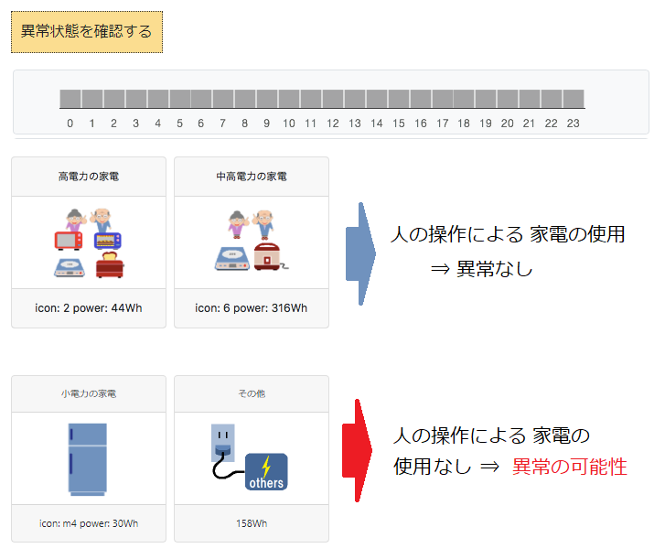The image size is (665, 559).
Task: Select hour 0 block in timeline
Action: (x=70, y=99)
